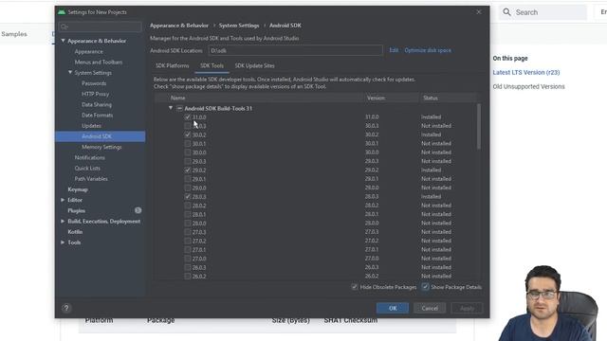Viewport: 607px width, 341px height.
Task: Click the magnifier icon in browser search
Action: [506, 12]
